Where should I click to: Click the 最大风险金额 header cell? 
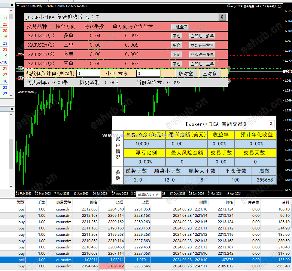pyautogui.click(x=187, y=153)
